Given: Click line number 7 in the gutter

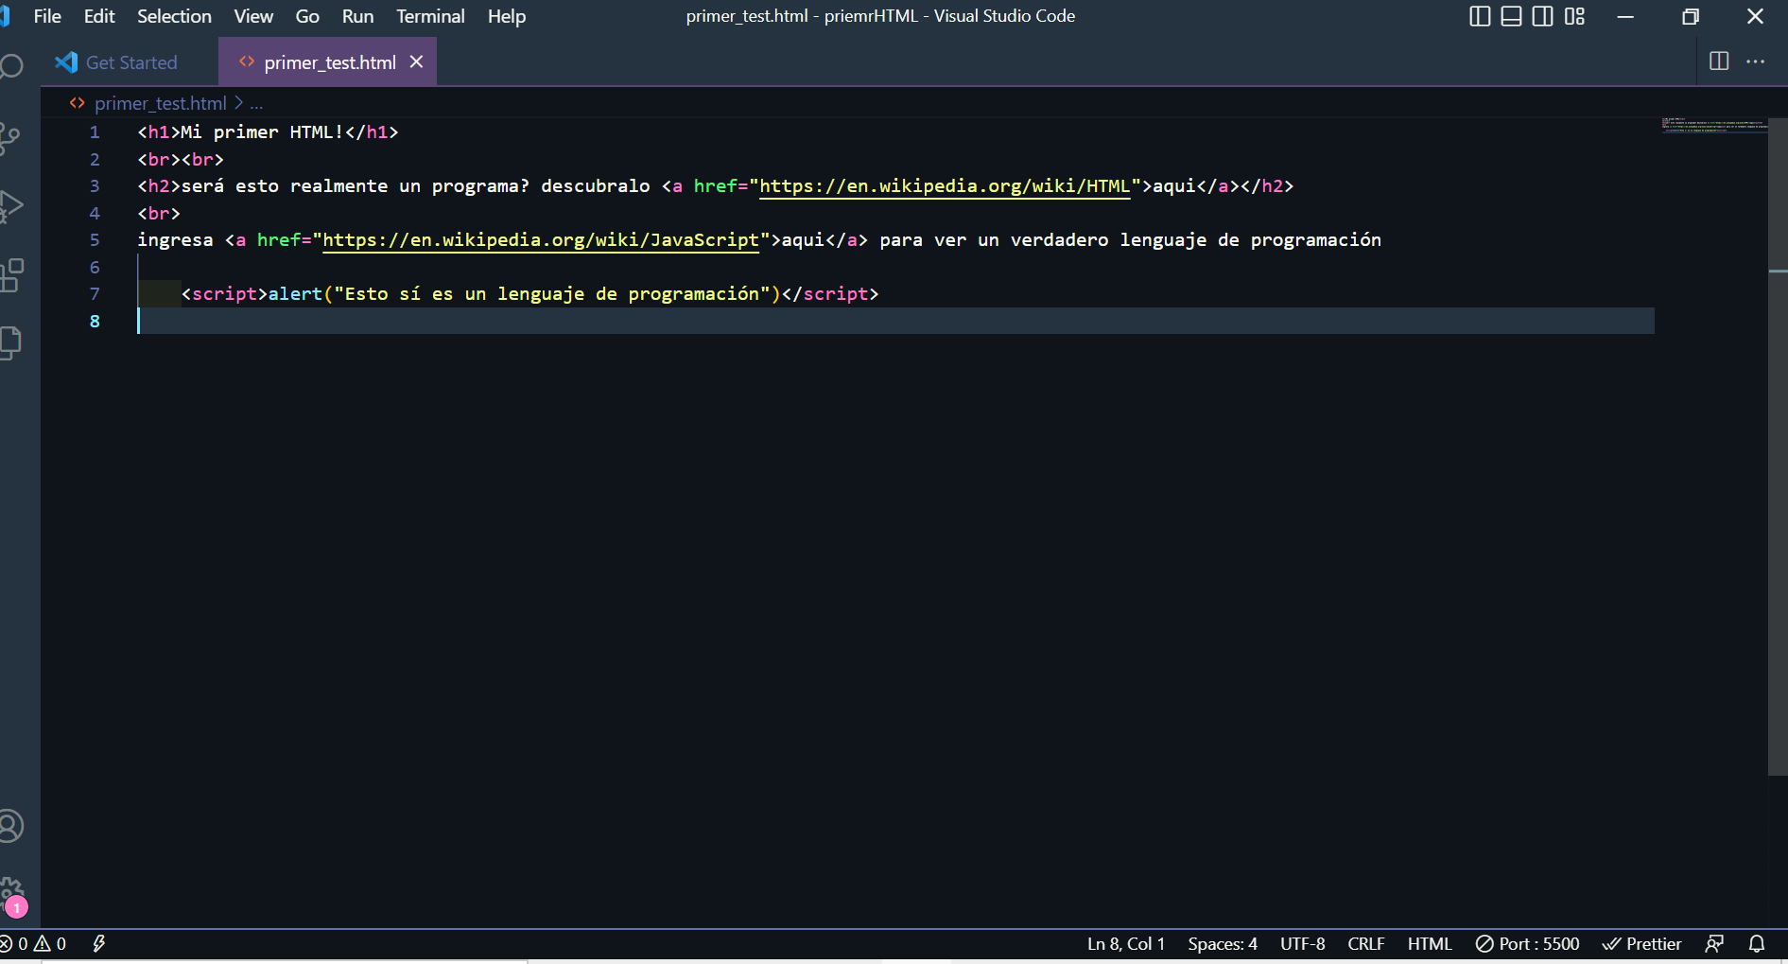Looking at the screenshot, I should click(x=95, y=294).
